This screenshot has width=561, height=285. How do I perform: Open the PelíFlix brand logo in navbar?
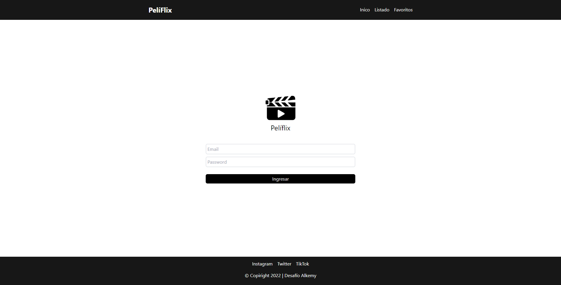pos(160,10)
